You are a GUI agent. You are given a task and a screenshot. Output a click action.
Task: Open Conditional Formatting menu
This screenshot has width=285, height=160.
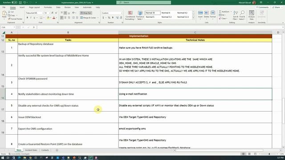[130, 15]
